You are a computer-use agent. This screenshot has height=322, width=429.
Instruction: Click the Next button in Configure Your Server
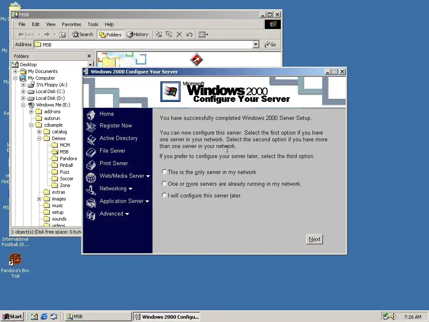(314, 239)
